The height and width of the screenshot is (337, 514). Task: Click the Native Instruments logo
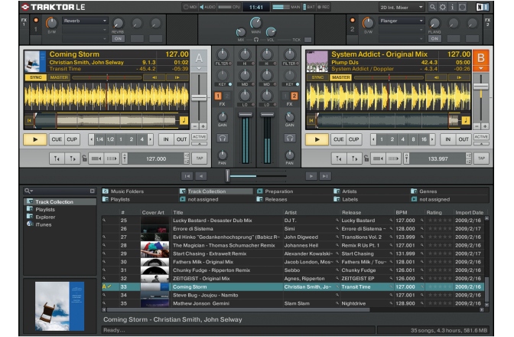pyautogui.click(x=482, y=7)
